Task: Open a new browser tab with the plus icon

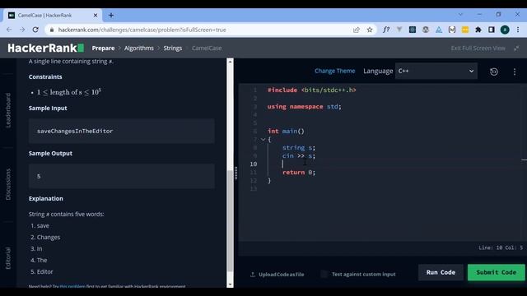Action: pos(111,15)
